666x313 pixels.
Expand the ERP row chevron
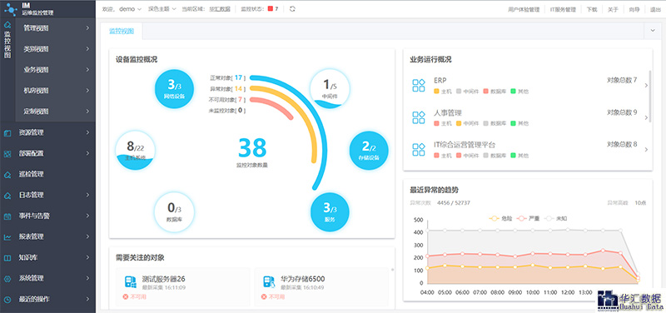pyautogui.click(x=646, y=86)
